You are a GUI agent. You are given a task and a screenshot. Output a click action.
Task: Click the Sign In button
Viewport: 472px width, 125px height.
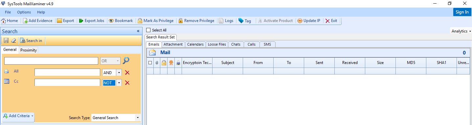[462, 12]
